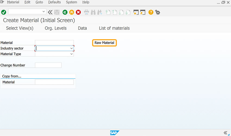The image size is (231, 136).
Task: Open the Help menu
Action: 86,2
